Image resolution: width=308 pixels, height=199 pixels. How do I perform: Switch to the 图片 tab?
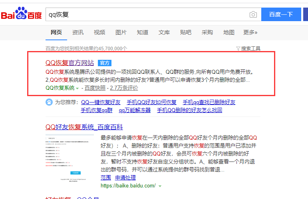[121, 32]
